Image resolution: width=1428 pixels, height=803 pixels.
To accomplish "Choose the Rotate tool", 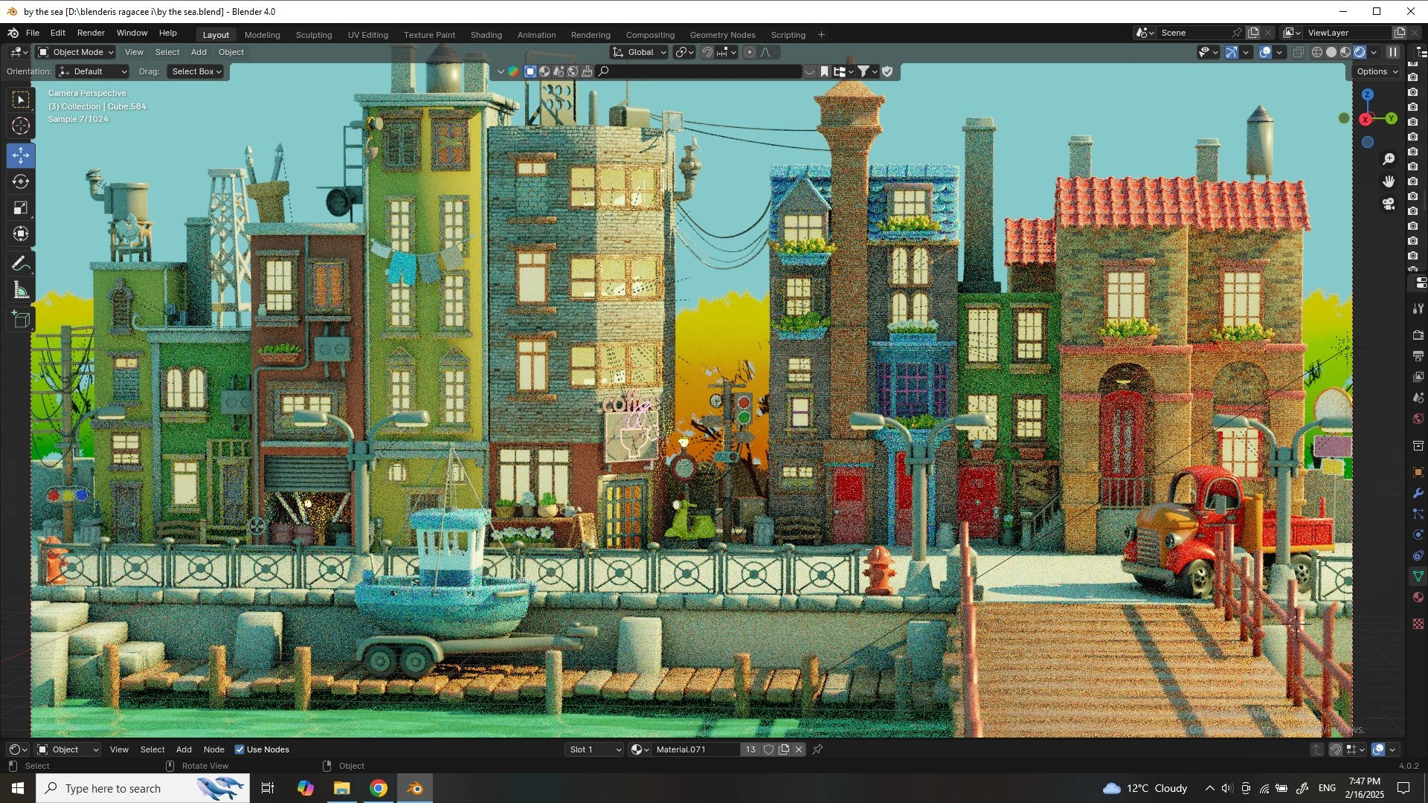I will tap(21, 181).
